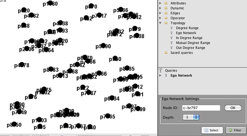The width and height of the screenshot is (247, 136).
Task: Click into the Node ID text field
Action: [201, 108]
